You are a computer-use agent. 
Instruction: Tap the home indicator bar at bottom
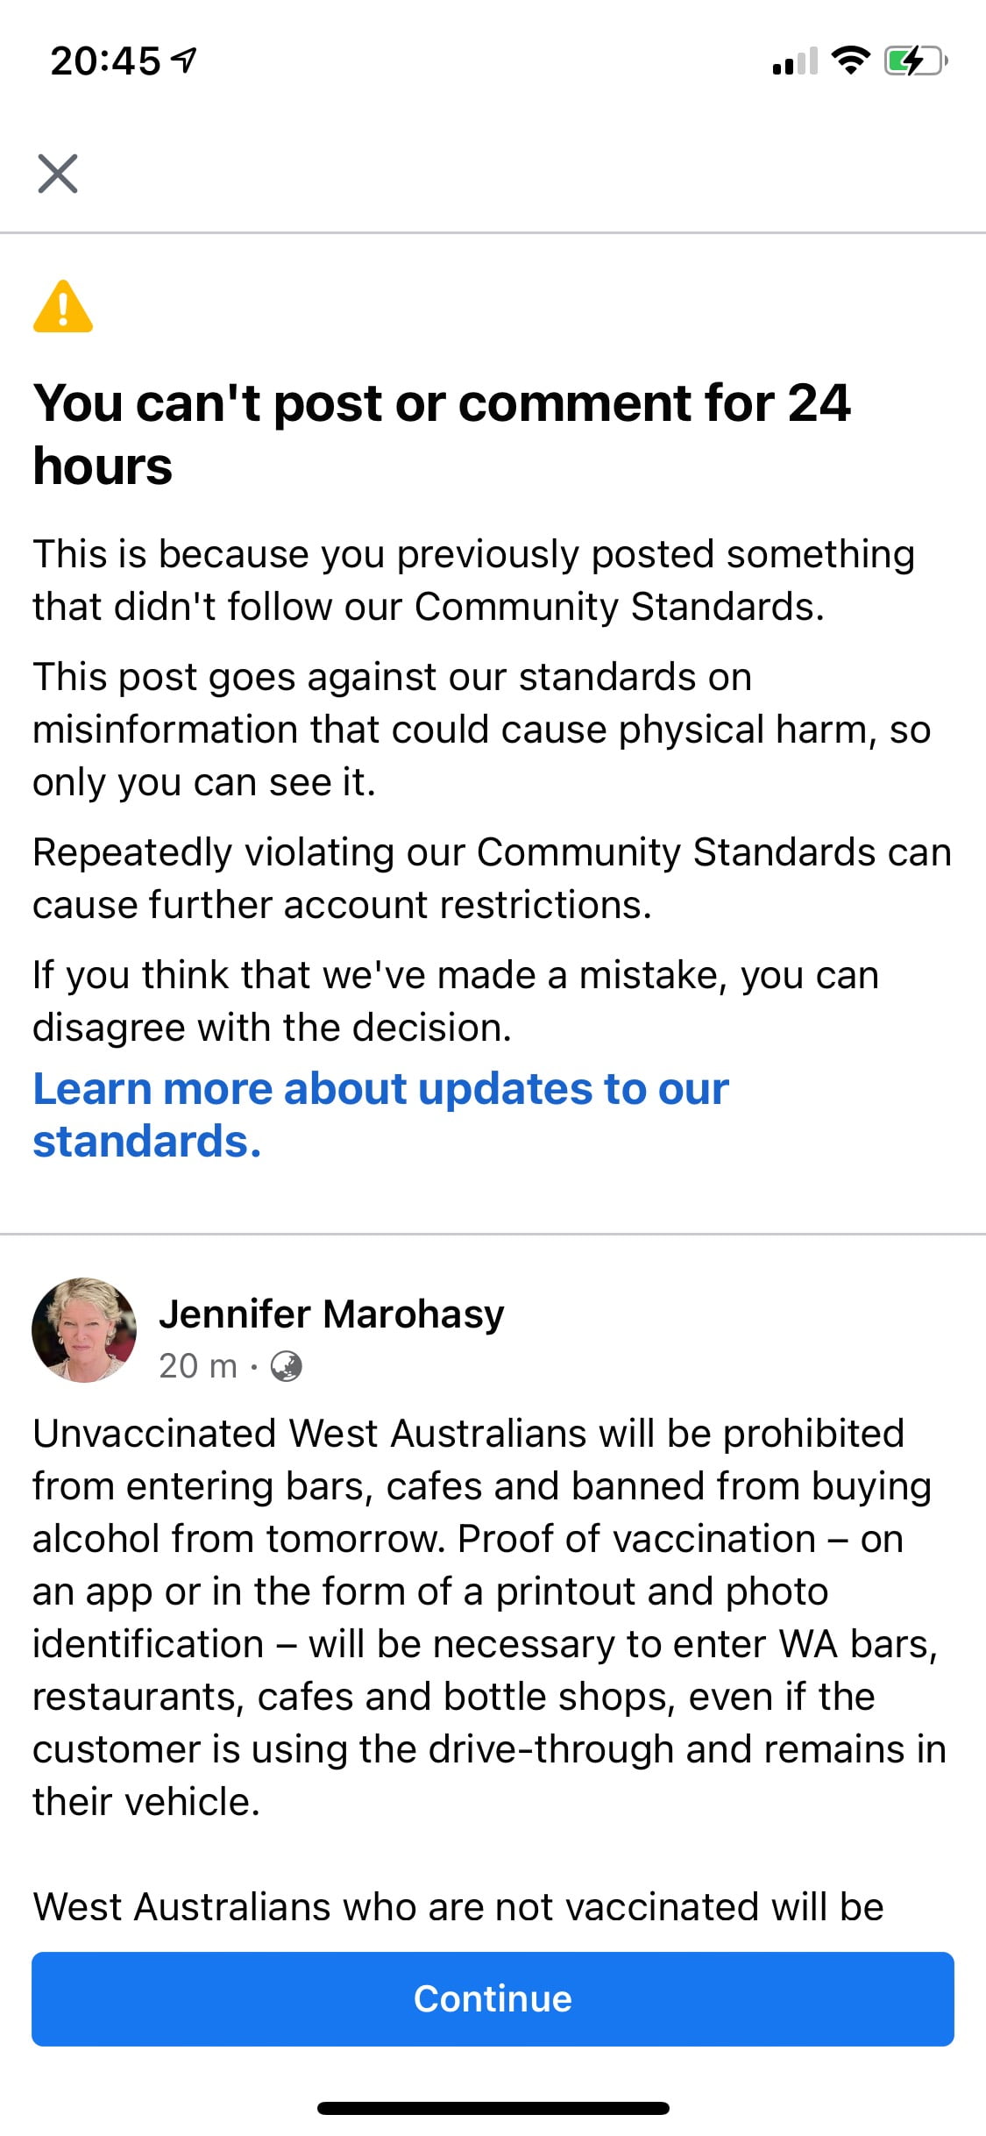[493, 2107]
